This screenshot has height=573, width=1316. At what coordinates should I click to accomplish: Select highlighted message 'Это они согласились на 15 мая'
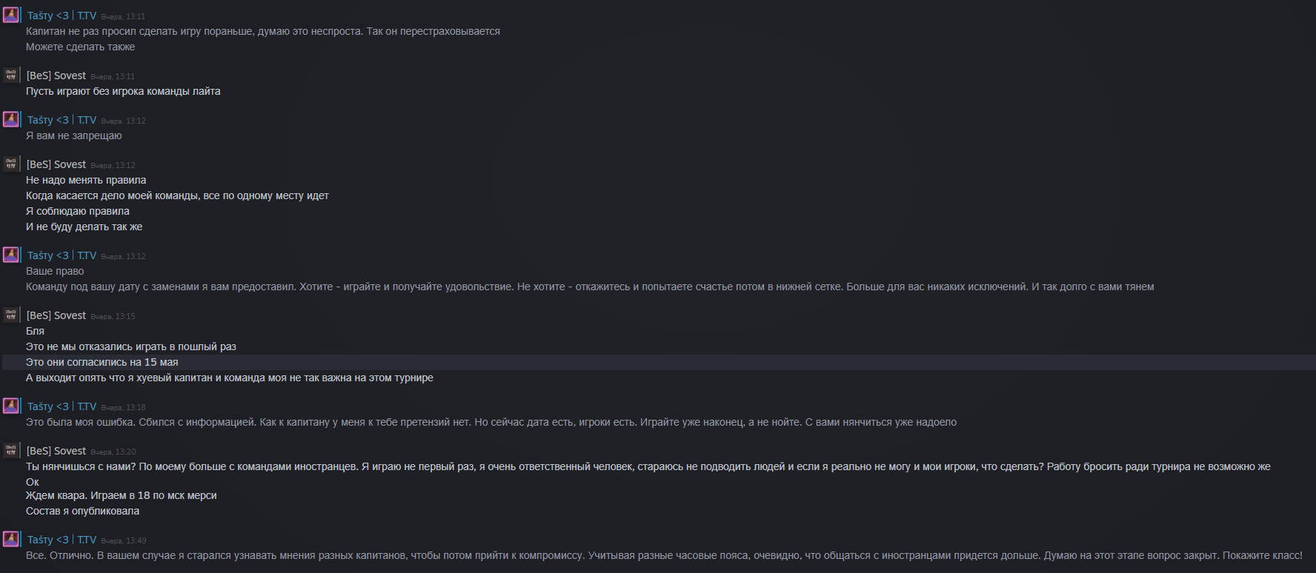pos(102,362)
